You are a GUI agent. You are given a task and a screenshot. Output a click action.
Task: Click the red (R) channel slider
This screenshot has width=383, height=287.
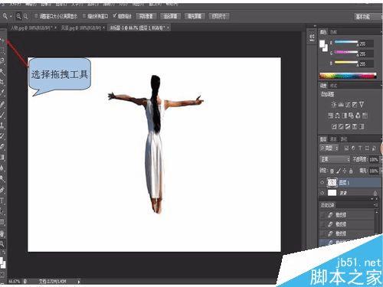(346, 42)
